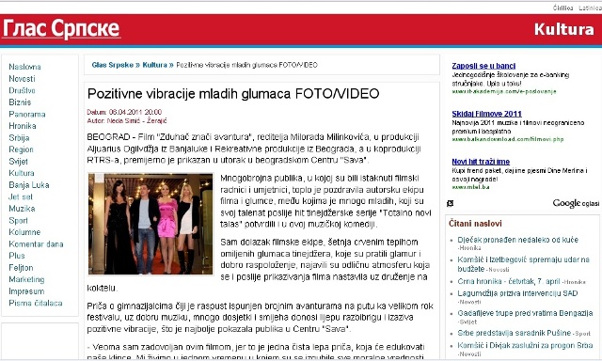This screenshot has width=602, height=361.
Task: Open the Zaposli se u banci ad
Action: (x=483, y=66)
